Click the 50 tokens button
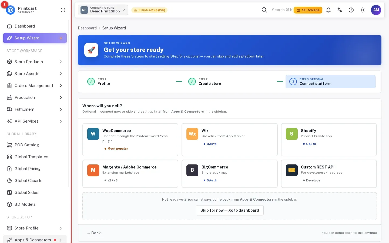389x243 pixels. 308,10
